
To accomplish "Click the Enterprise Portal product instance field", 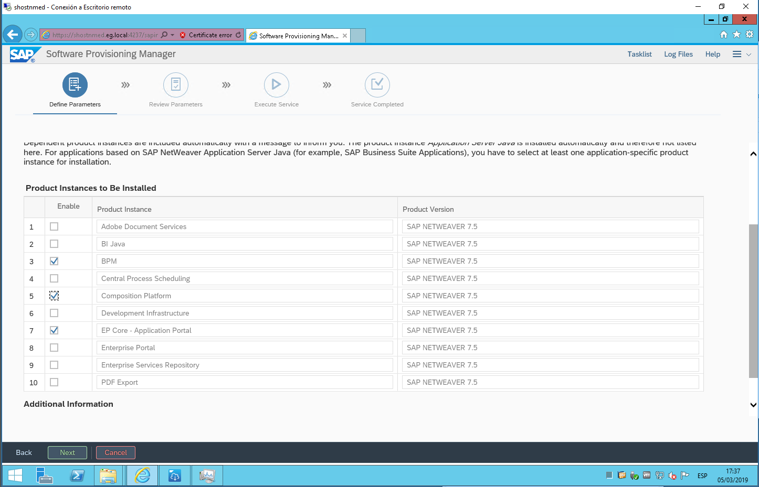I will (245, 348).
